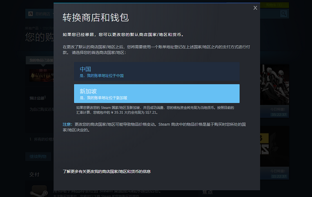Viewport: 312px width, 197px height.
Task: Open 您的商店 menu in background store bar
Action: click(43, 14)
